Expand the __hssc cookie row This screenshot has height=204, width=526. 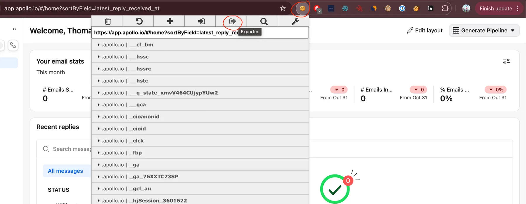point(200,57)
